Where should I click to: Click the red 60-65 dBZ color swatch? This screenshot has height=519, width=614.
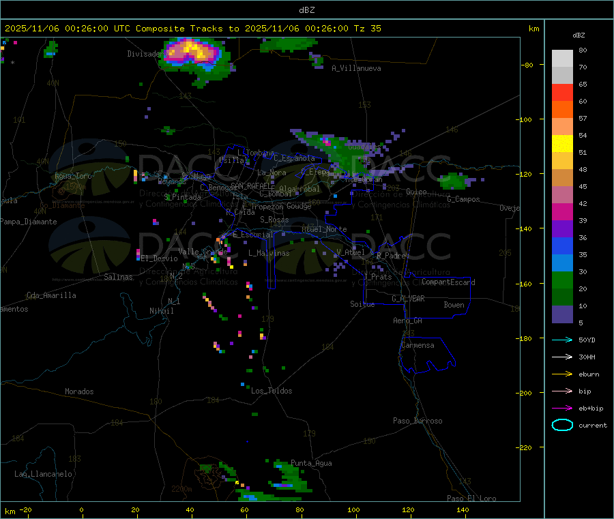coord(562,92)
